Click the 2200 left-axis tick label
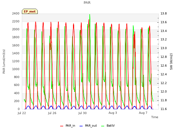Screen dimensions: 175x131 (x=16, y=21)
